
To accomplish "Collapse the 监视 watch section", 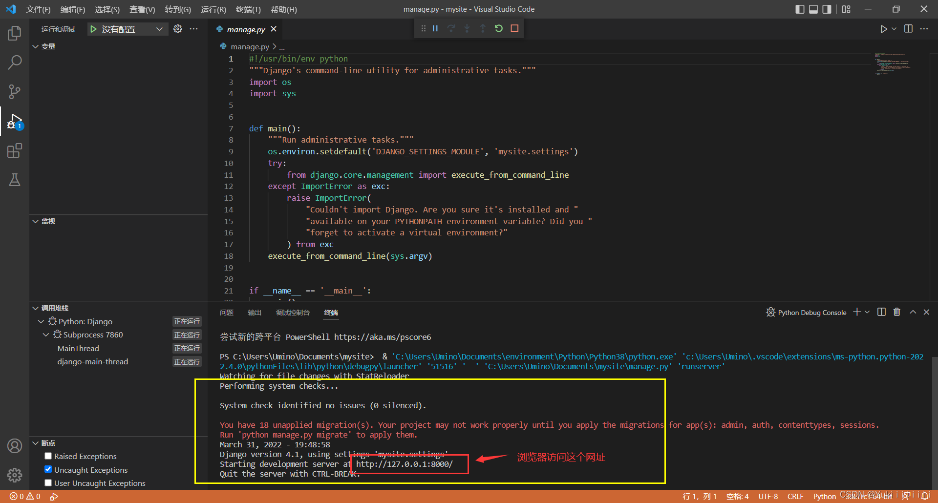I will coord(35,221).
